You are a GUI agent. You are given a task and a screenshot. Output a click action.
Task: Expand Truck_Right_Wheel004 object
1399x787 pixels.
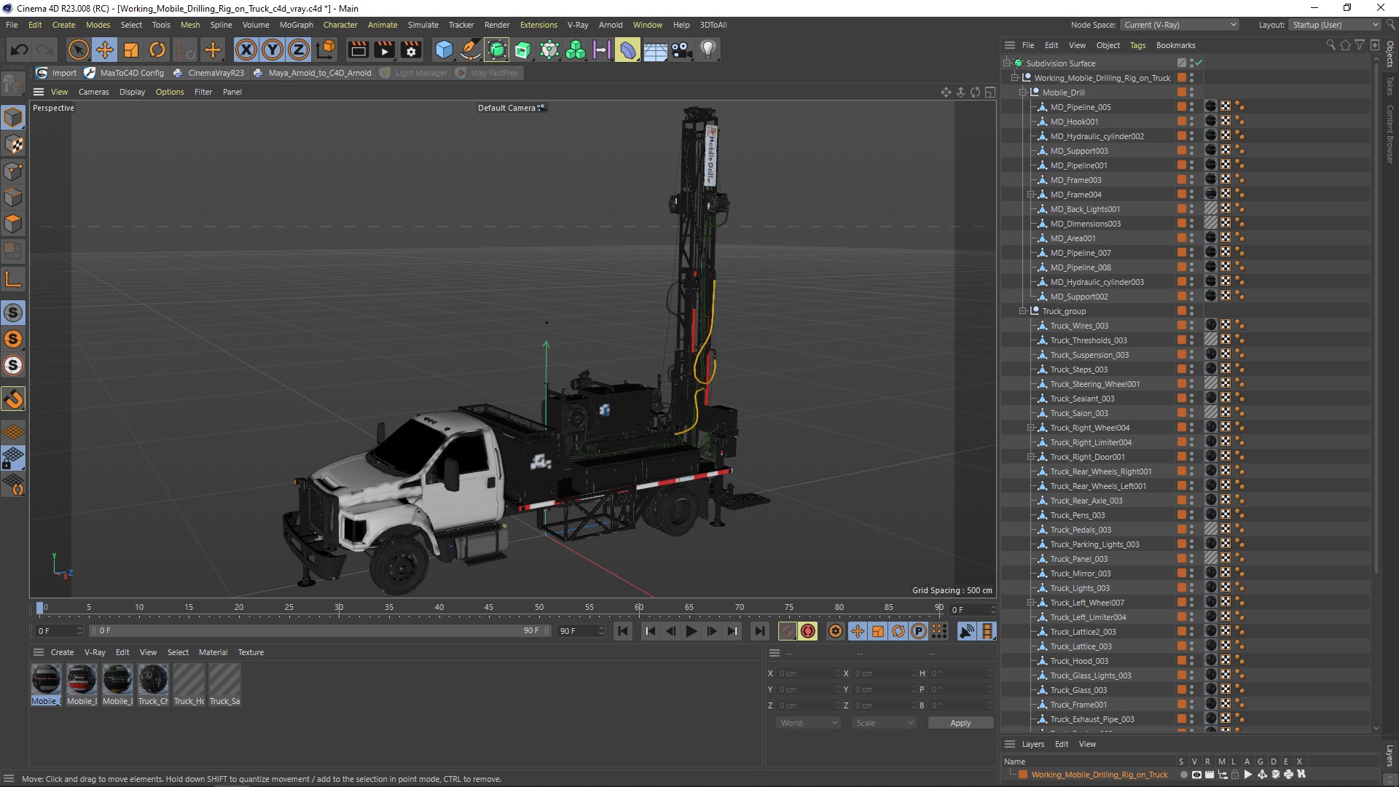pyautogui.click(x=1031, y=428)
